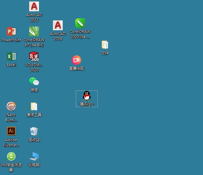Click the 腾讯QQ penguin icon

click(x=87, y=96)
